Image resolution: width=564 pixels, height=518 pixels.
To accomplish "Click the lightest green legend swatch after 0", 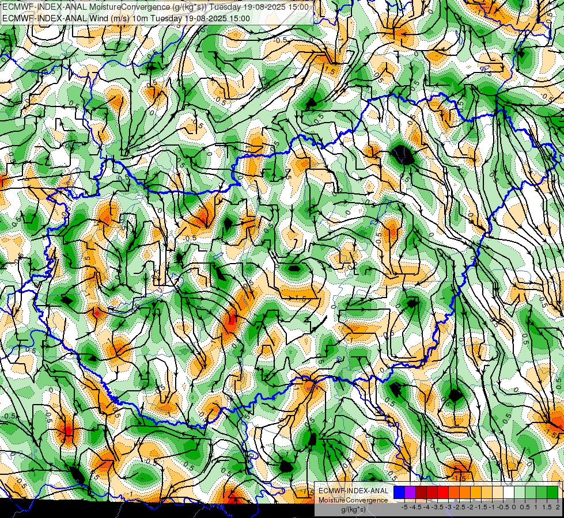I will coord(520,493).
